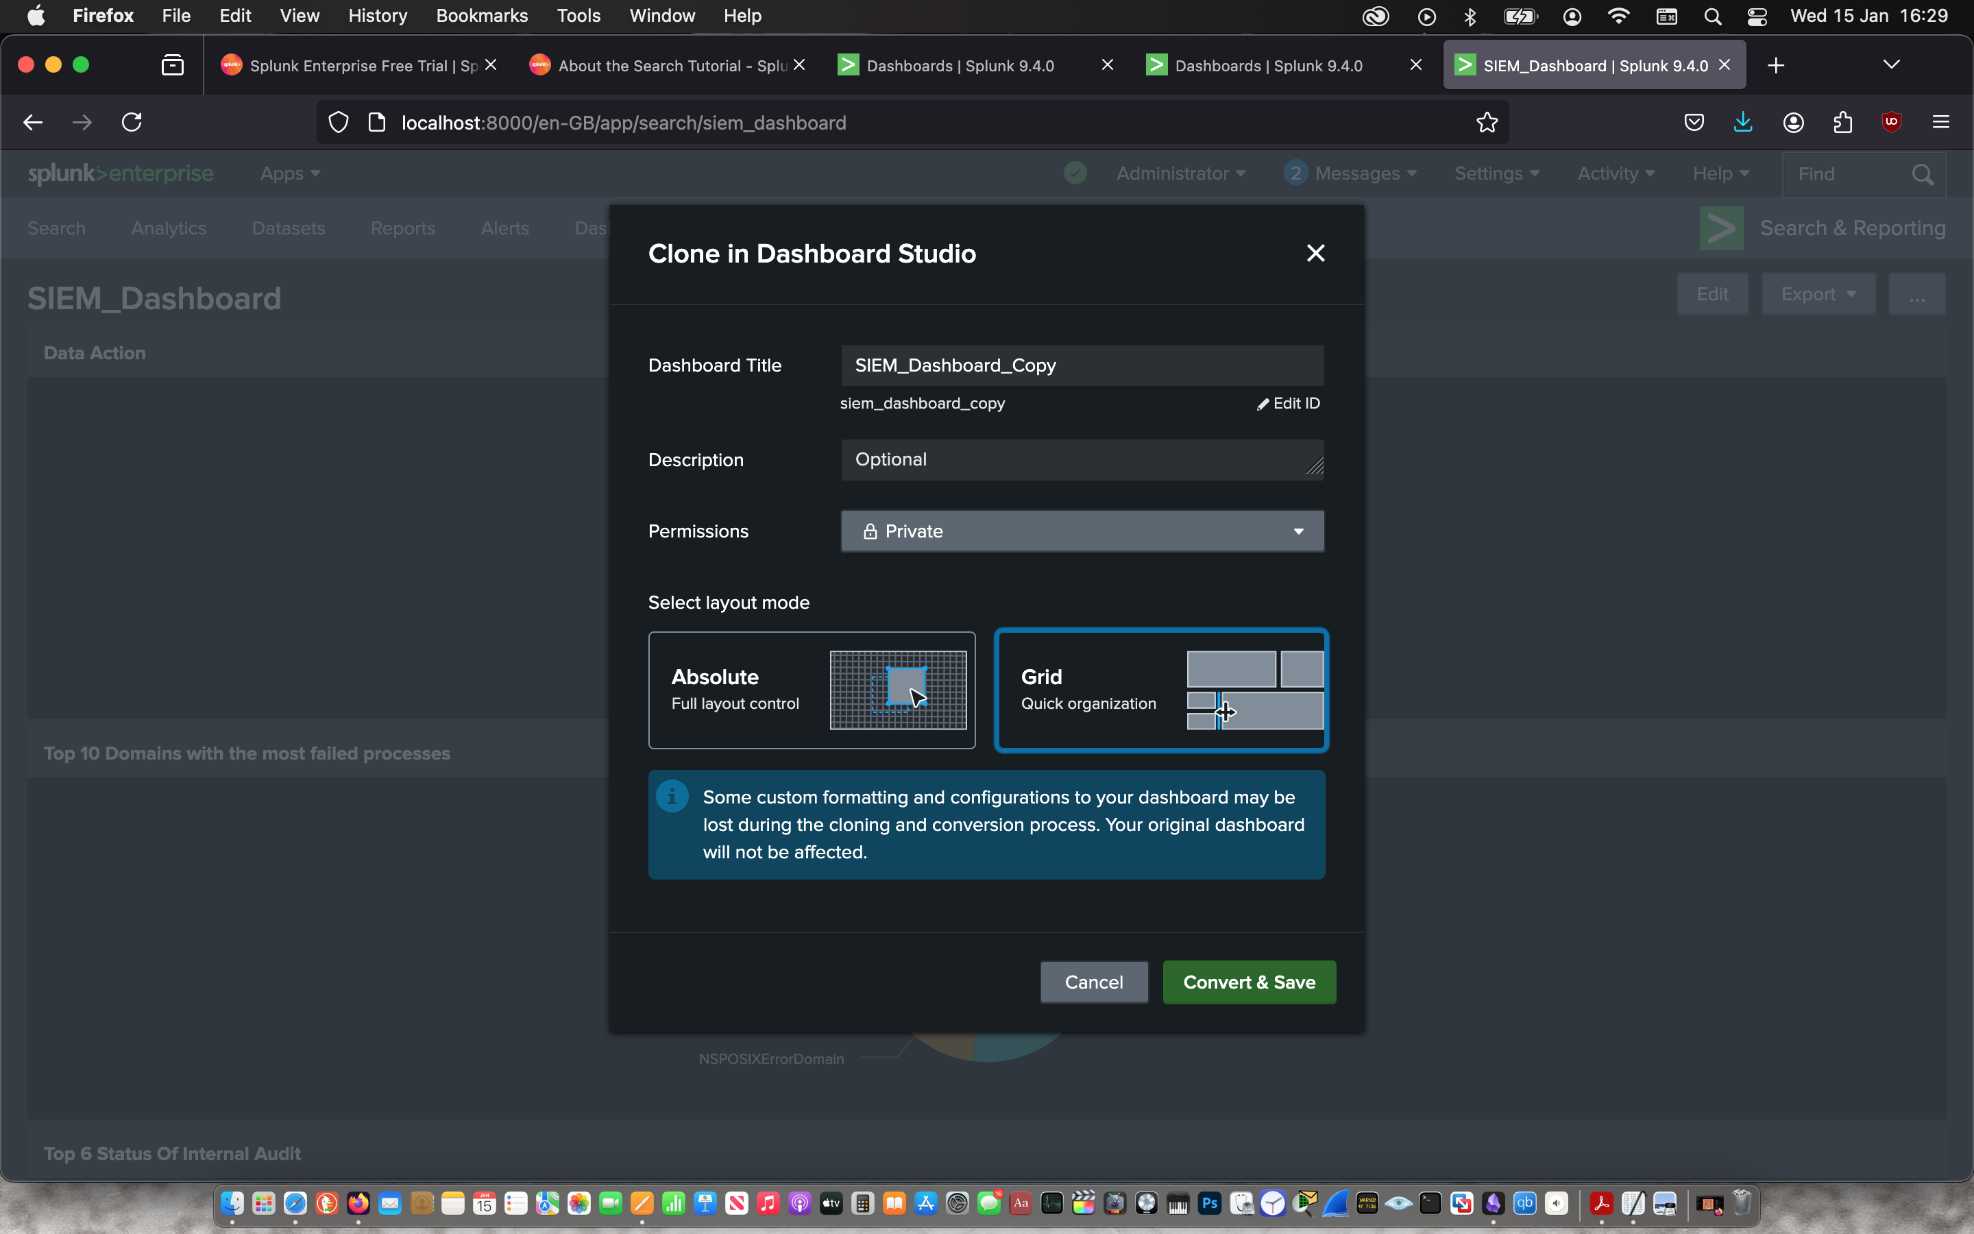
Task: Open the Firefox downloads panel
Action: 1742,123
